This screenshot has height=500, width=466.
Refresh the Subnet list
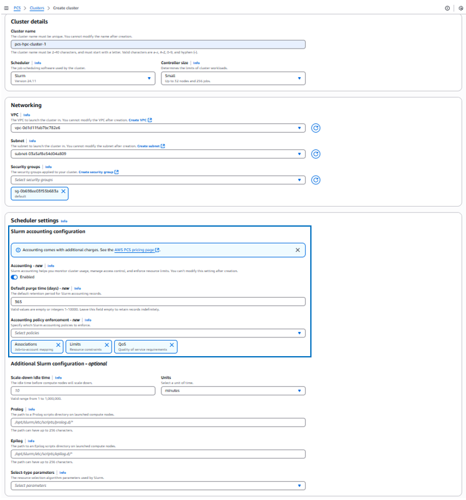point(316,154)
